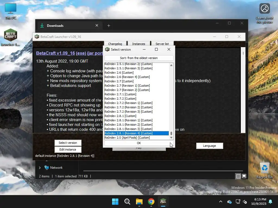The width and height of the screenshot is (278, 208).
Task: Click the Language button
Action: click(x=210, y=146)
